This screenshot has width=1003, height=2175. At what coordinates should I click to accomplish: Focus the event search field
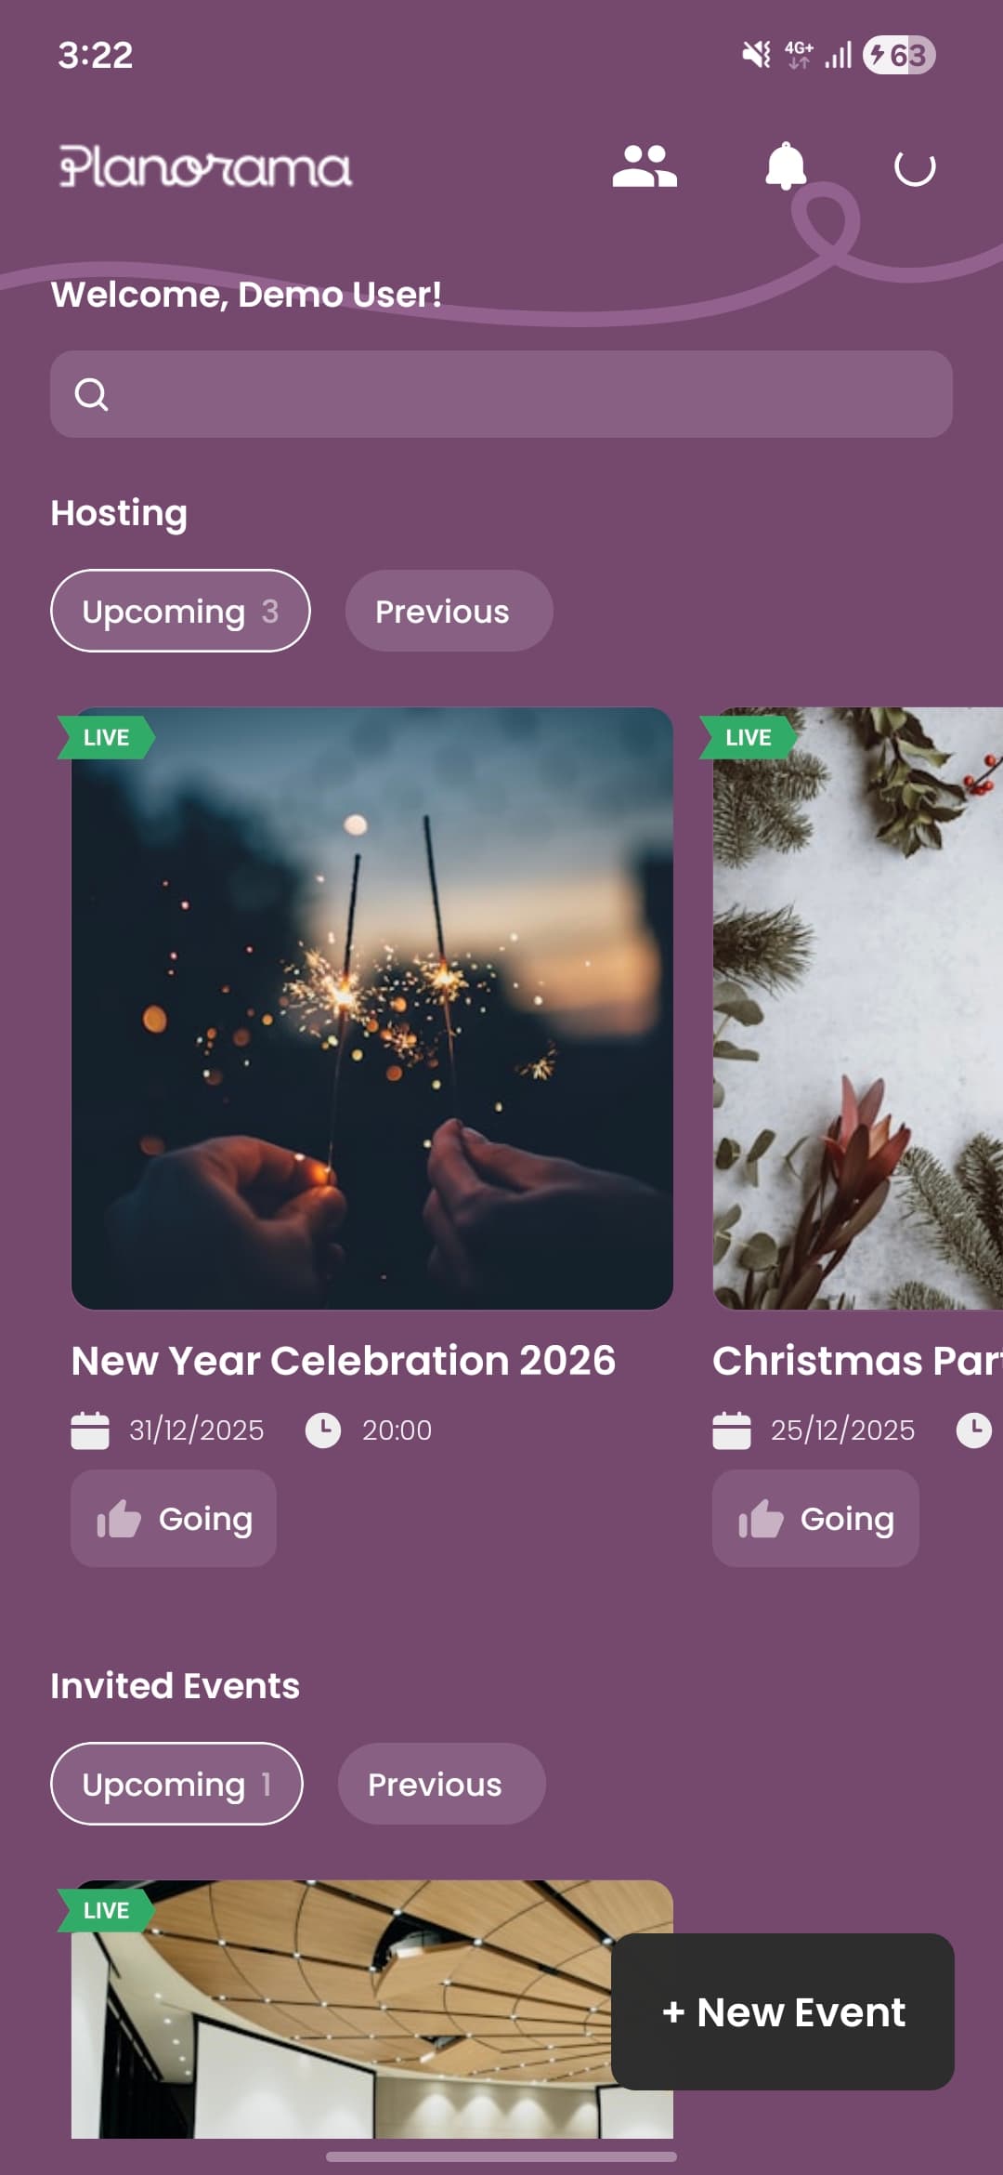[501, 394]
